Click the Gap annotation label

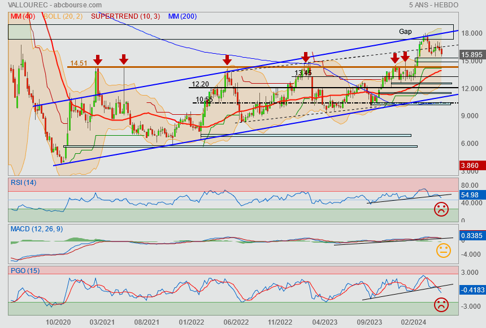click(405, 32)
